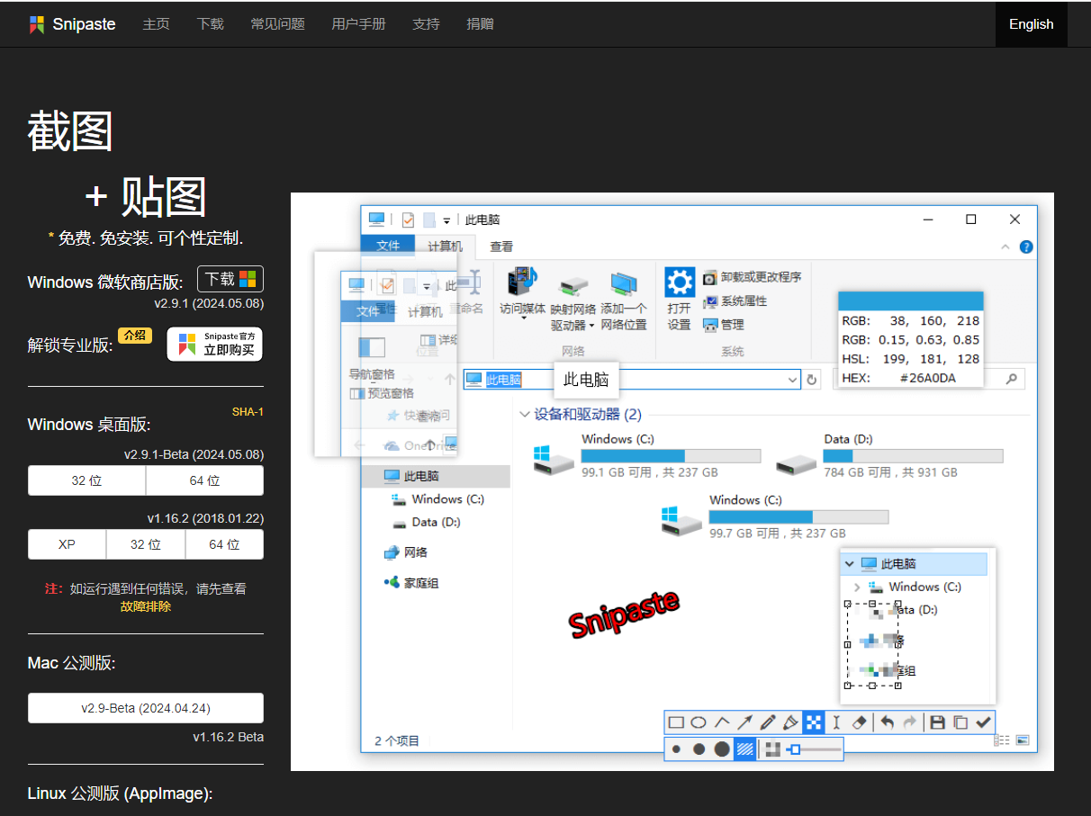1091x816 pixels.
Task: Open the SHA-1 checksum link
Action: [248, 412]
